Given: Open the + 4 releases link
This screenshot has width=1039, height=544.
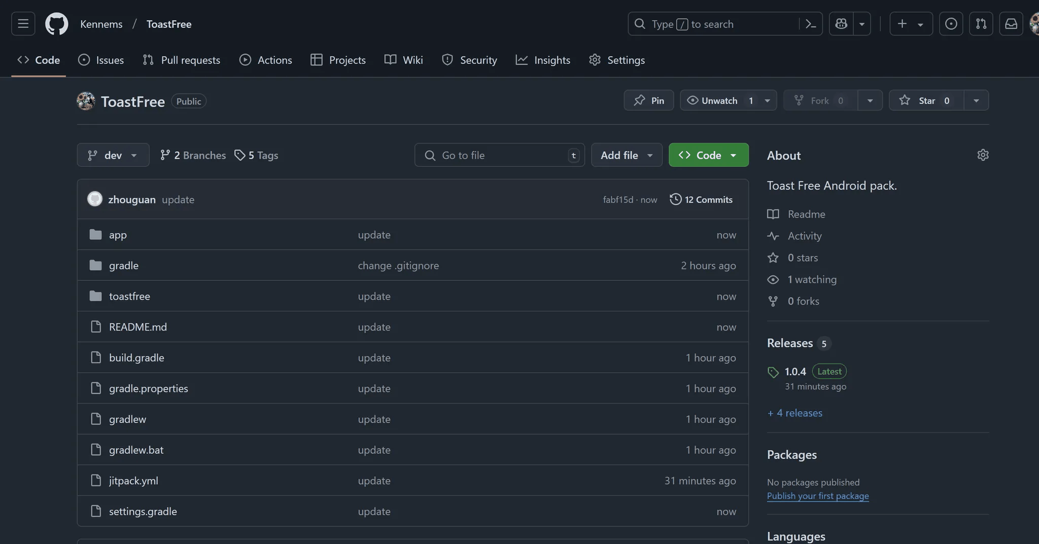Looking at the screenshot, I should pyautogui.click(x=794, y=413).
